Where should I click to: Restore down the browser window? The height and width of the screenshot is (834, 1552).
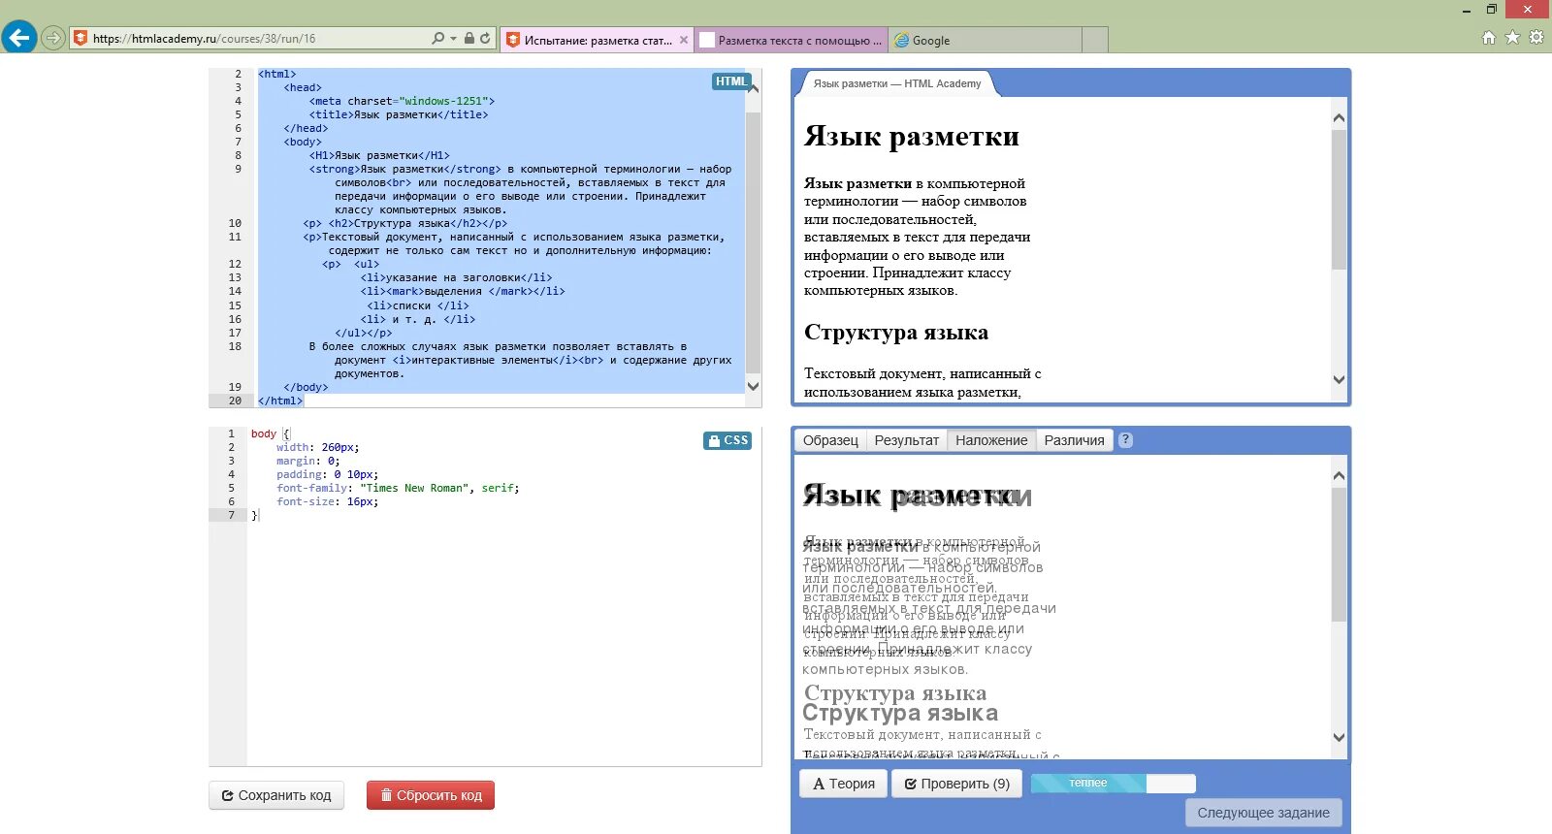click(1492, 10)
